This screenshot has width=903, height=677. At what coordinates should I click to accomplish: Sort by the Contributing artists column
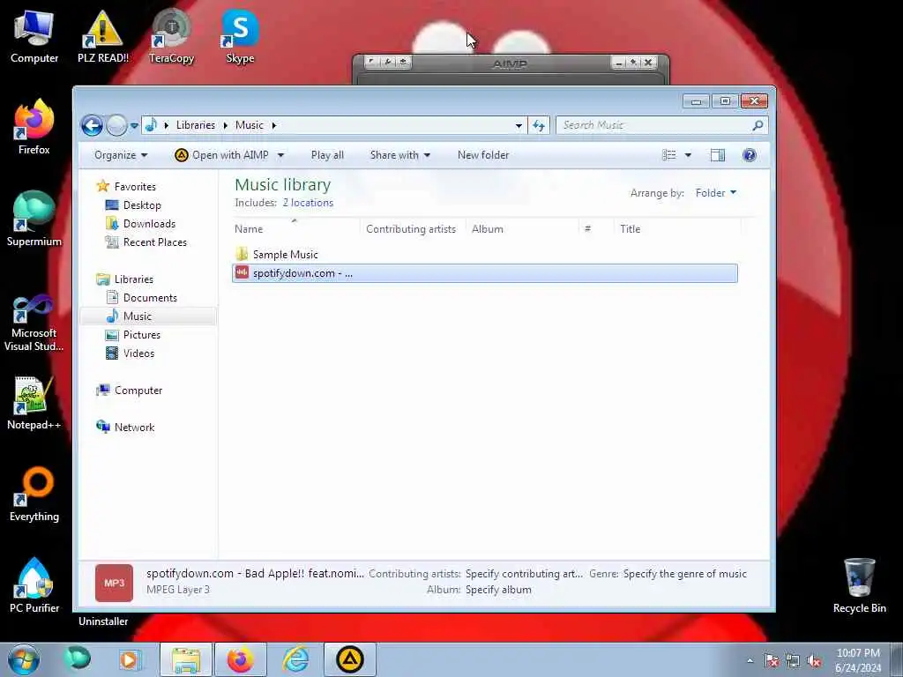(x=413, y=229)
